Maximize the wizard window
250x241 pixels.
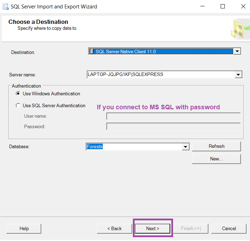(x=223, y=6)
